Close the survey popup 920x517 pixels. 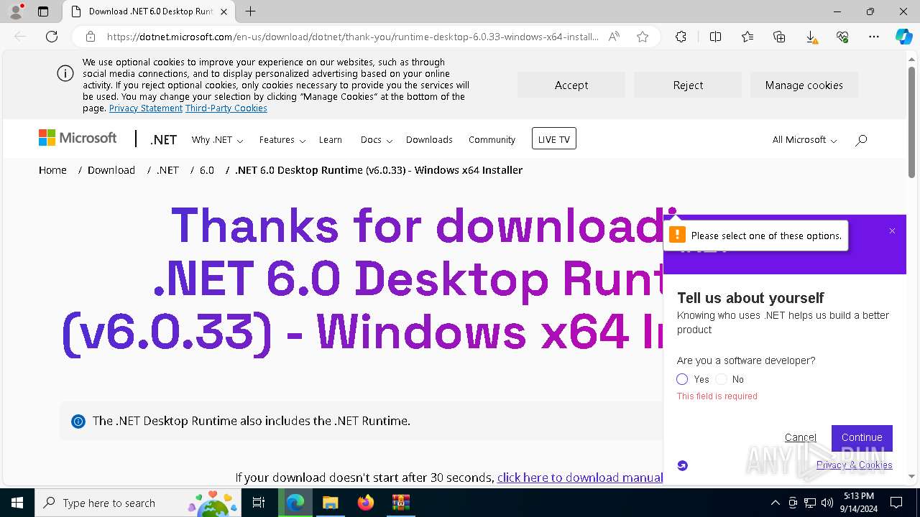(892, 230)
